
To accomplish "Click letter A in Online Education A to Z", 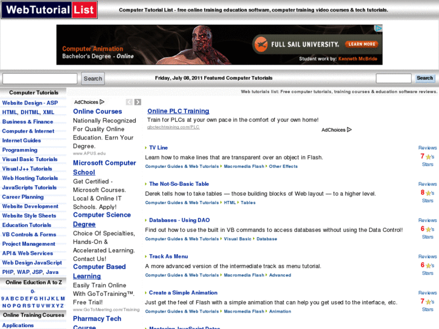I will click(7, 298).
